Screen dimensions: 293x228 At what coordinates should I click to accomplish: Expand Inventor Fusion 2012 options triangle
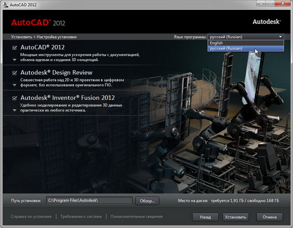click(15, 110)
